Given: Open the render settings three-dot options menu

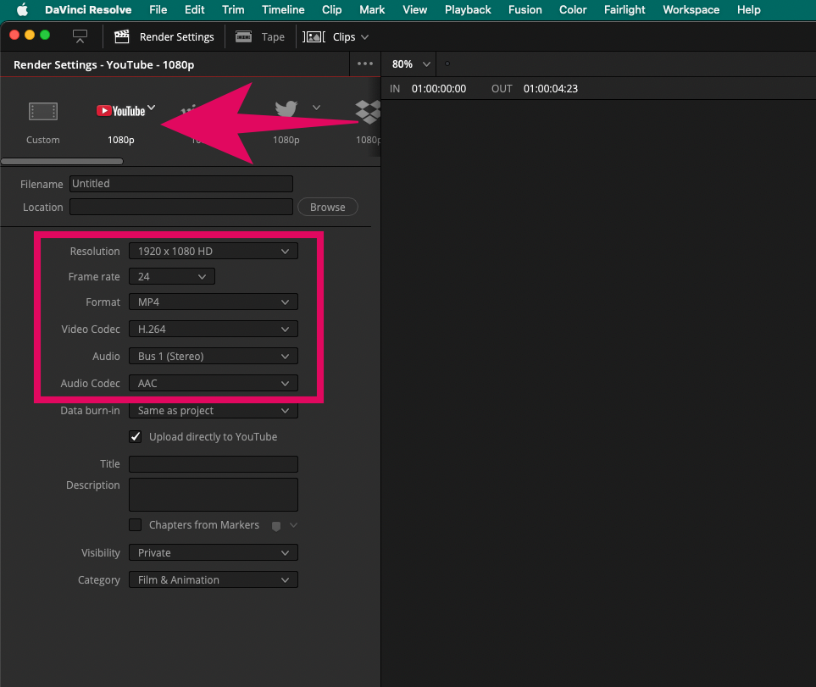Looking at the screenshot, I should coord(365,64).
